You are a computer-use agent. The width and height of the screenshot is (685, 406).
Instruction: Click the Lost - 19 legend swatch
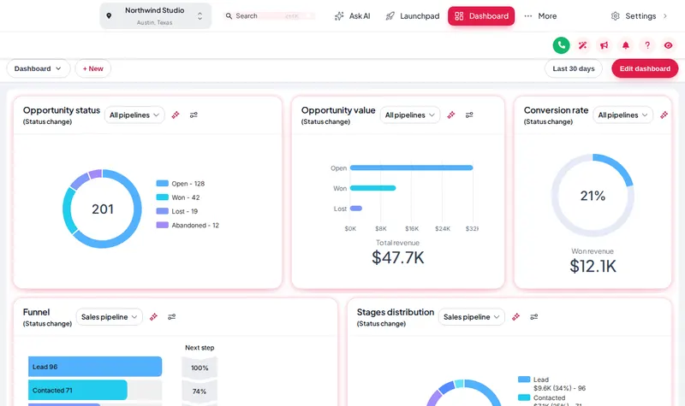click(163, 211)
